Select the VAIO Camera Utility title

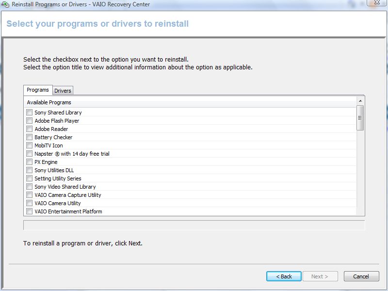pos(58,203)
